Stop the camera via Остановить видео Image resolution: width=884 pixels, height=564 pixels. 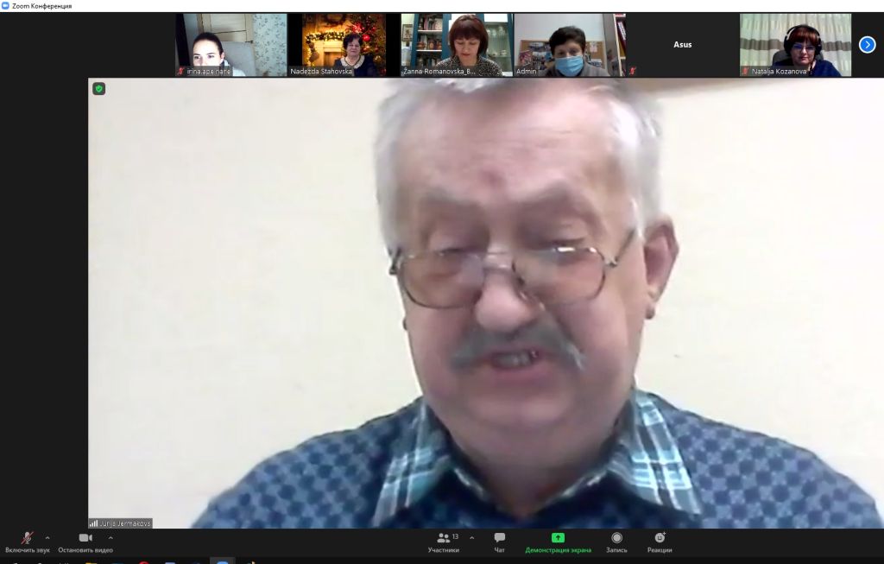85,542
